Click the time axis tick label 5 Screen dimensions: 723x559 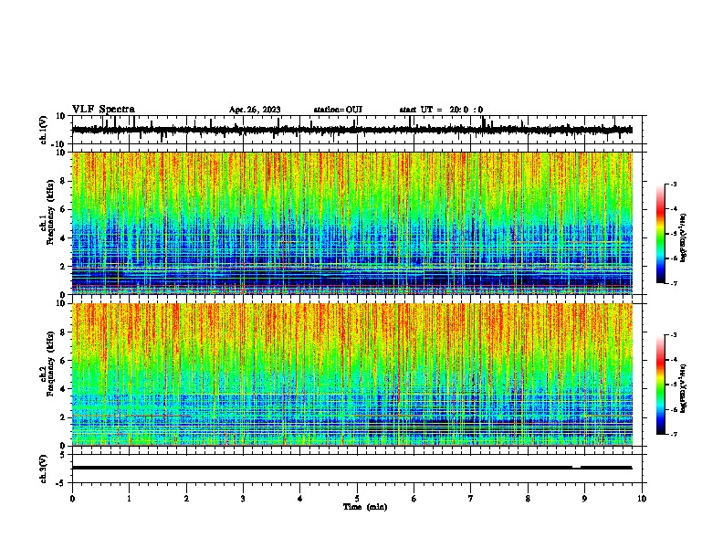pyautogui.click(x=357, y=499)
